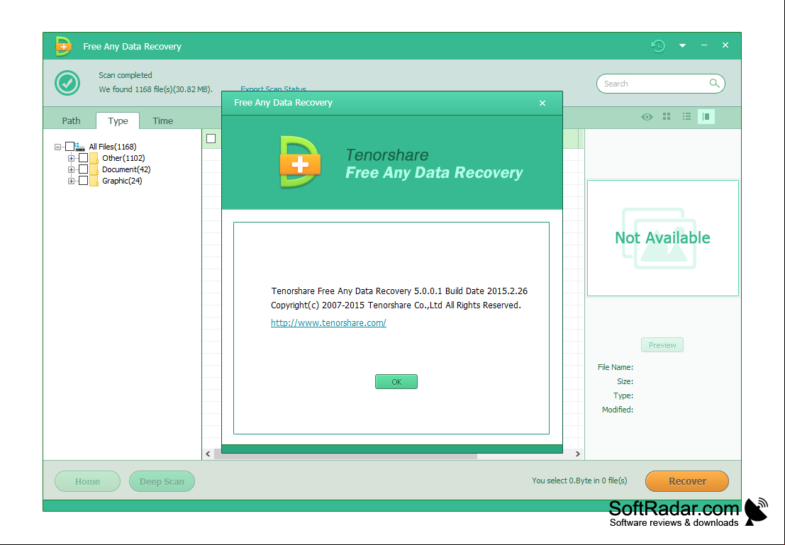This screenshot has height=545, width=785.
Task: Select the Document(42) tree label
Action: [x=126, y=169]
